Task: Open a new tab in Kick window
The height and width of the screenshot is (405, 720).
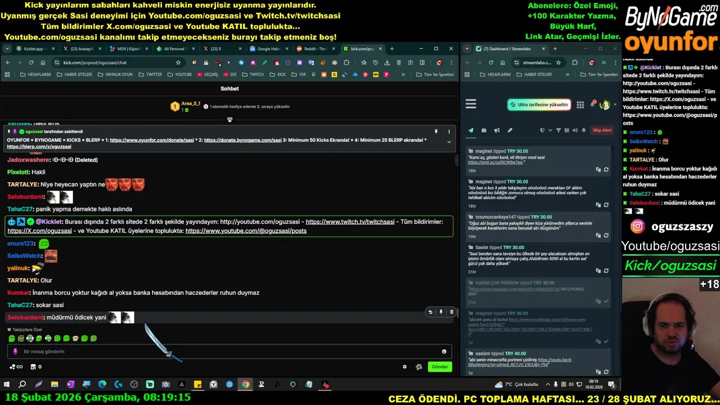Action: click(392, 49)
